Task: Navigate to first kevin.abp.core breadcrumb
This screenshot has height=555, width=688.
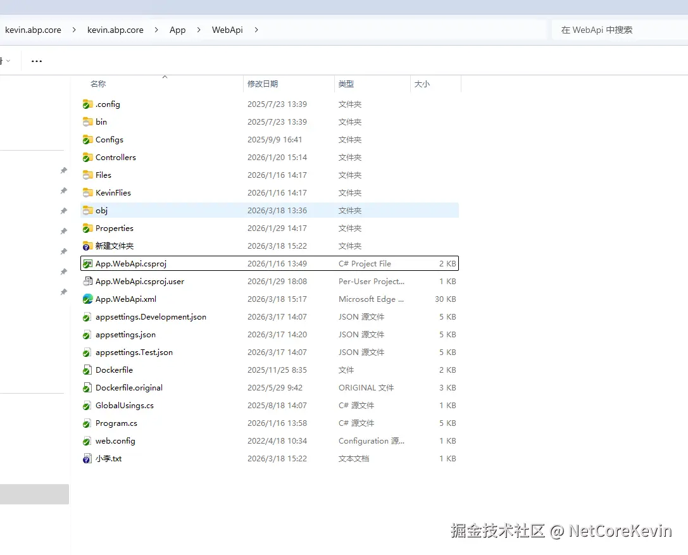Action: (33, 30)
